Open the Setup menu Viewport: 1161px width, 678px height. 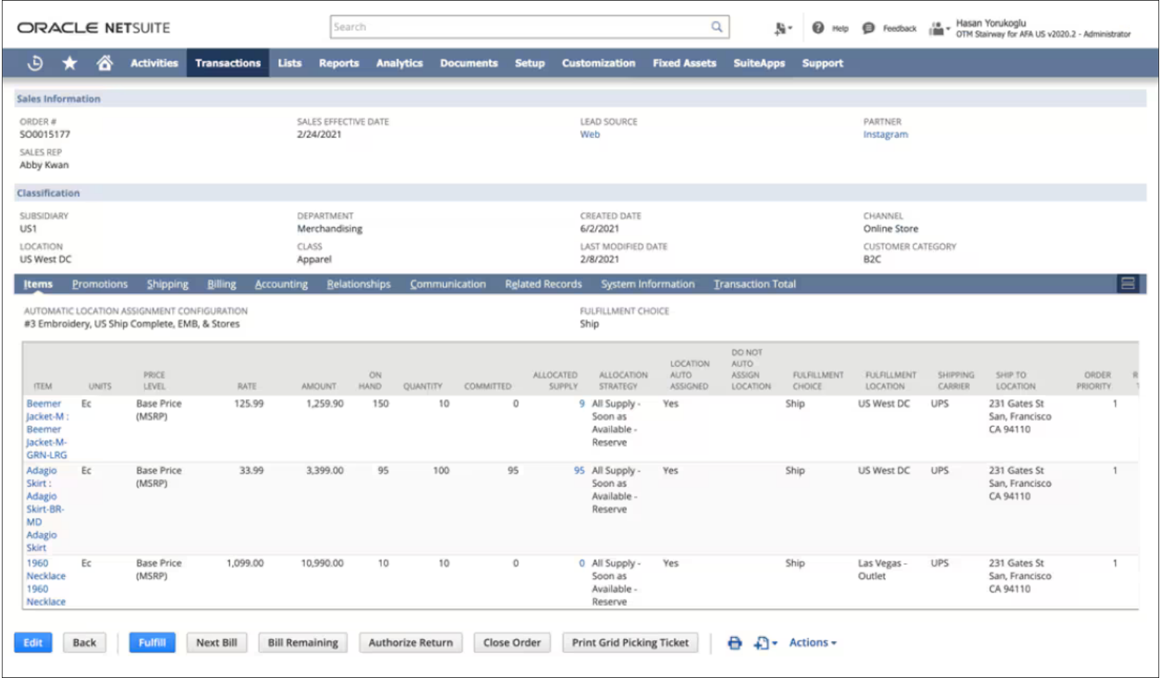pos(530,63)
